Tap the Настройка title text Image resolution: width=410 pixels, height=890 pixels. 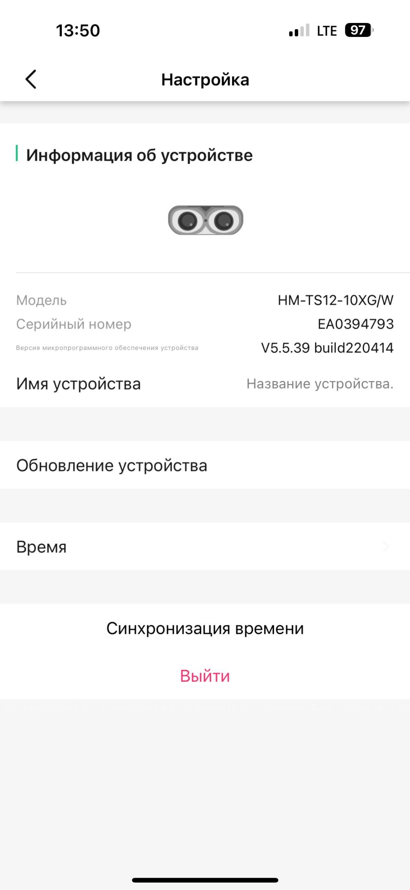pos(205,79)
